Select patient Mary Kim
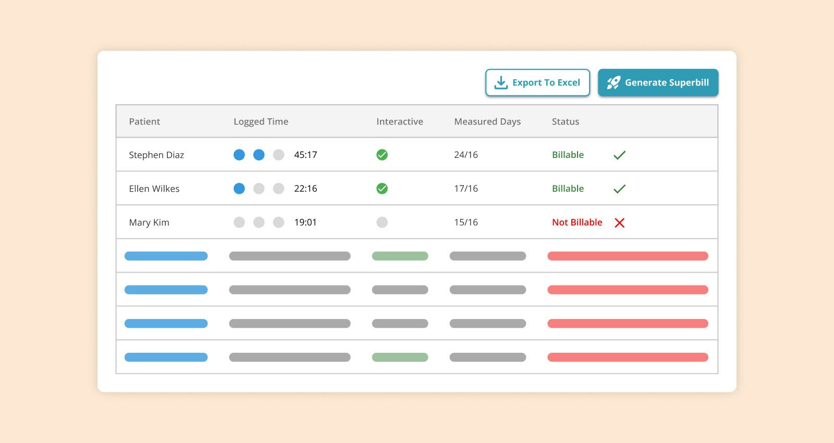Image resolution: width=834 pixels, height=443 pixels. coord(149,223)
